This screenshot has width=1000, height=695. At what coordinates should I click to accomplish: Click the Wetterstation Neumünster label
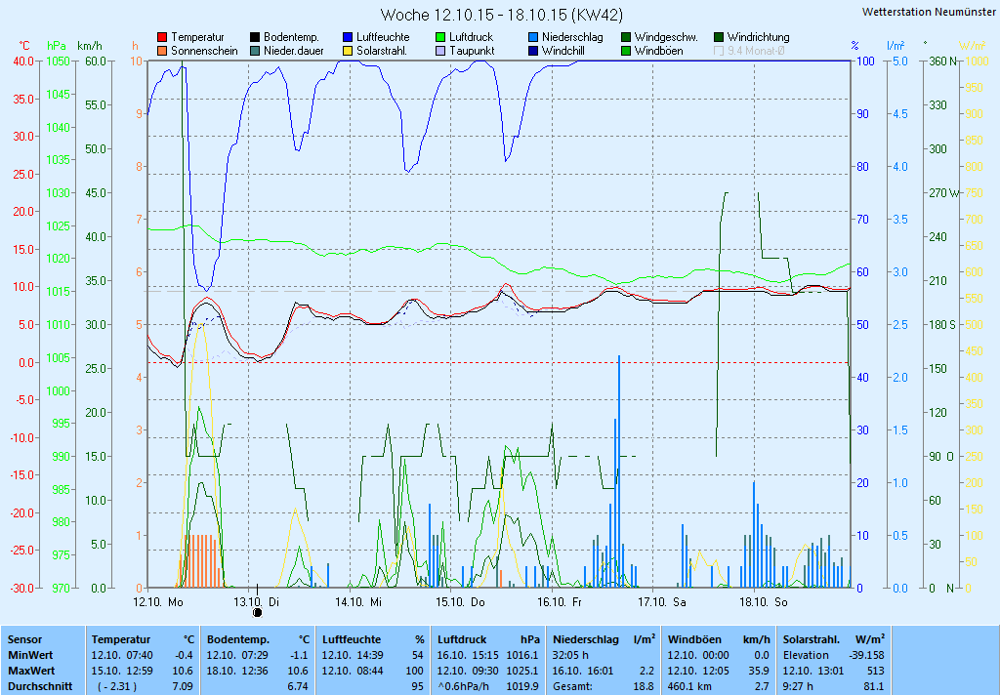tap(929, 12)
